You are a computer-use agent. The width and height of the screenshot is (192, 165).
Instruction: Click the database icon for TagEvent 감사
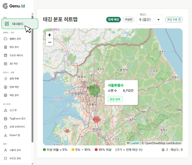click(6, 119)
